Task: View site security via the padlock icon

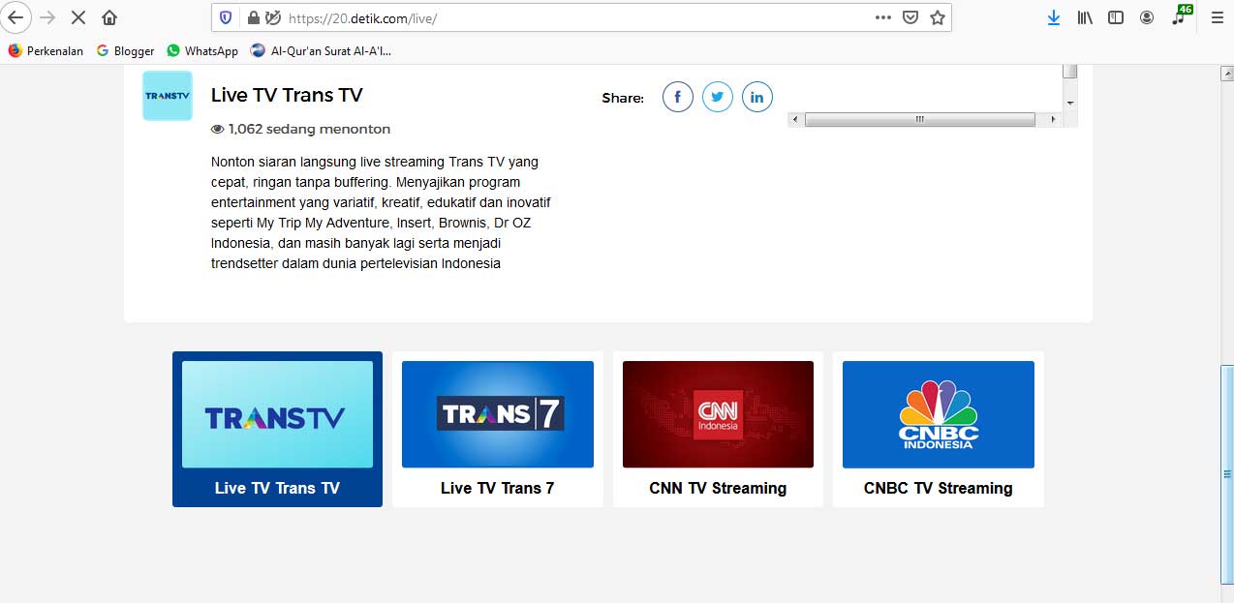Action: (254, 17)
